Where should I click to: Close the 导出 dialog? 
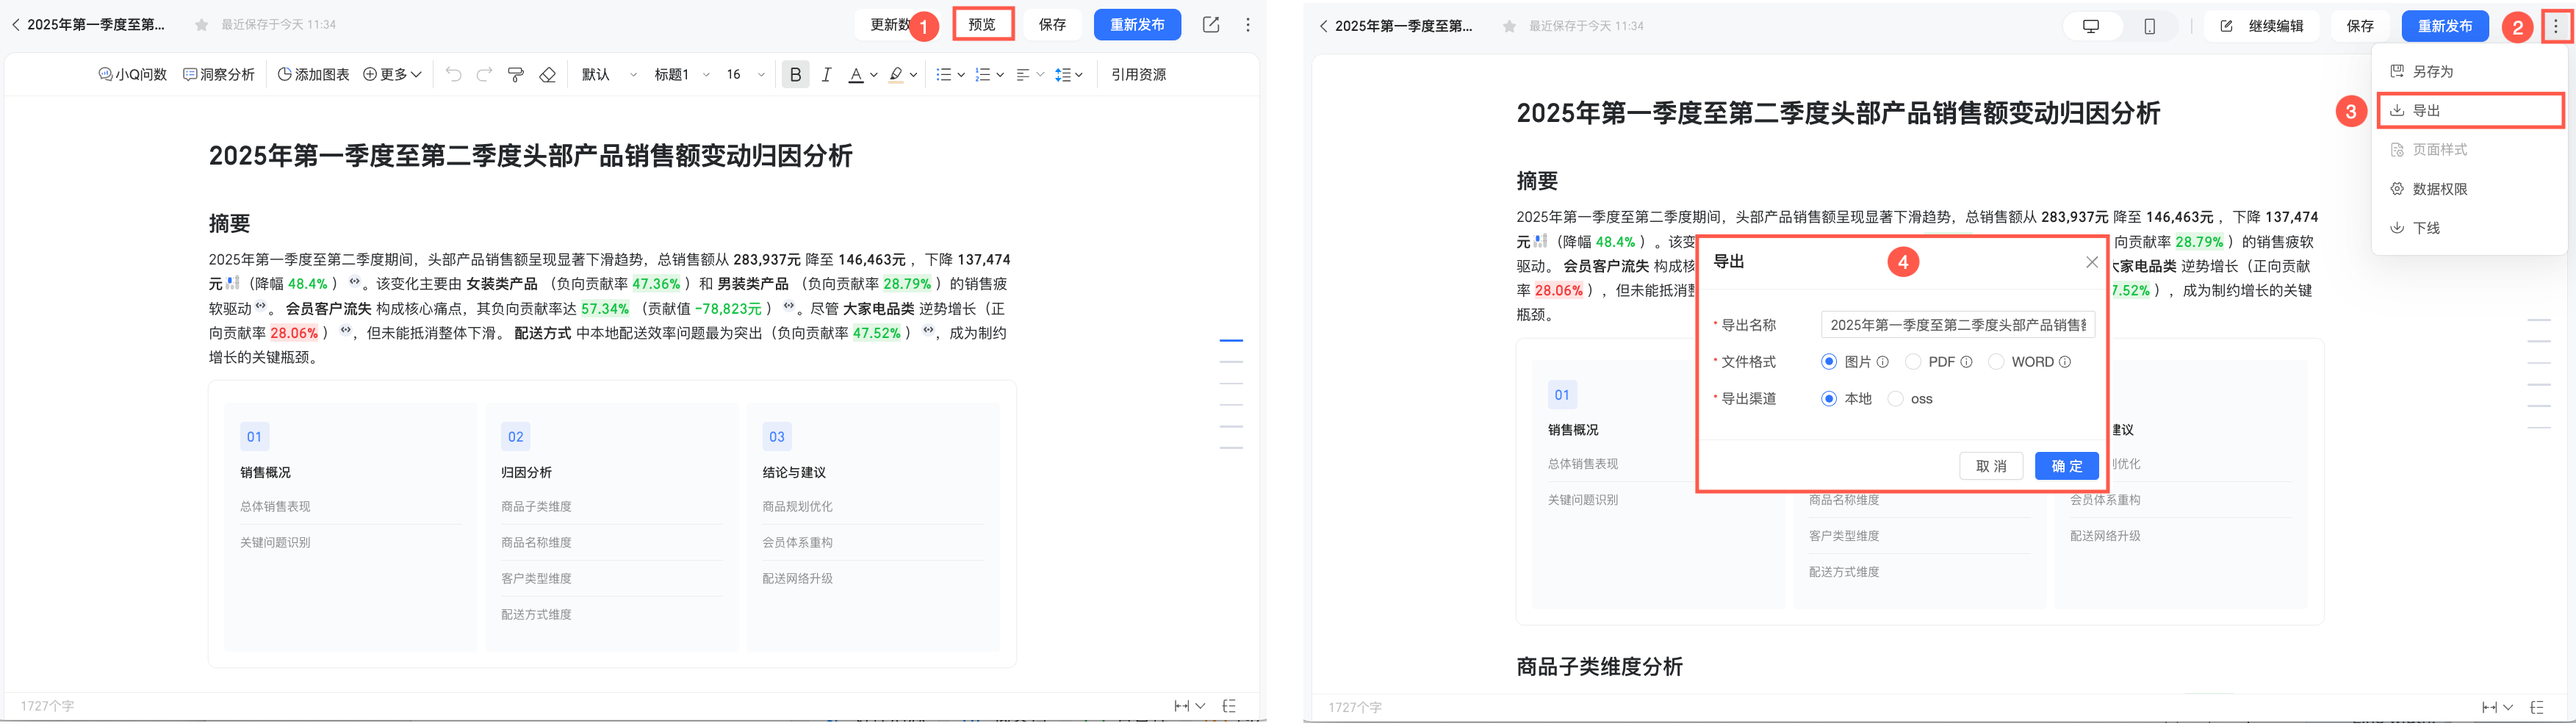tap(2092, 262)
